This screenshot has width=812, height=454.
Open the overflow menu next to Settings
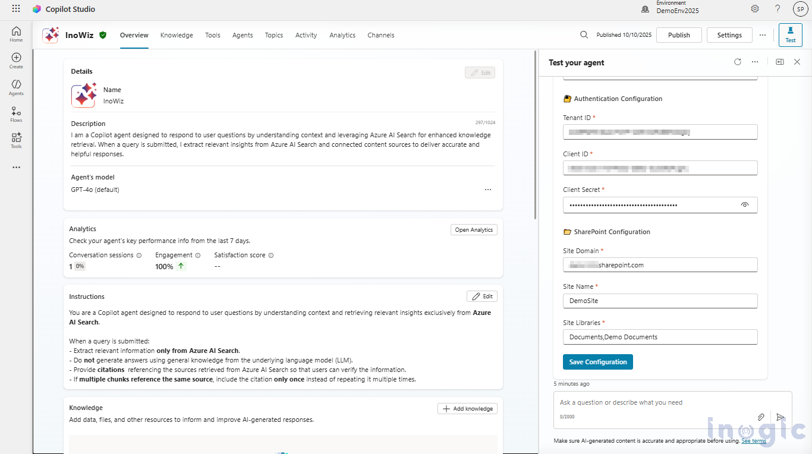pos(763,35)
